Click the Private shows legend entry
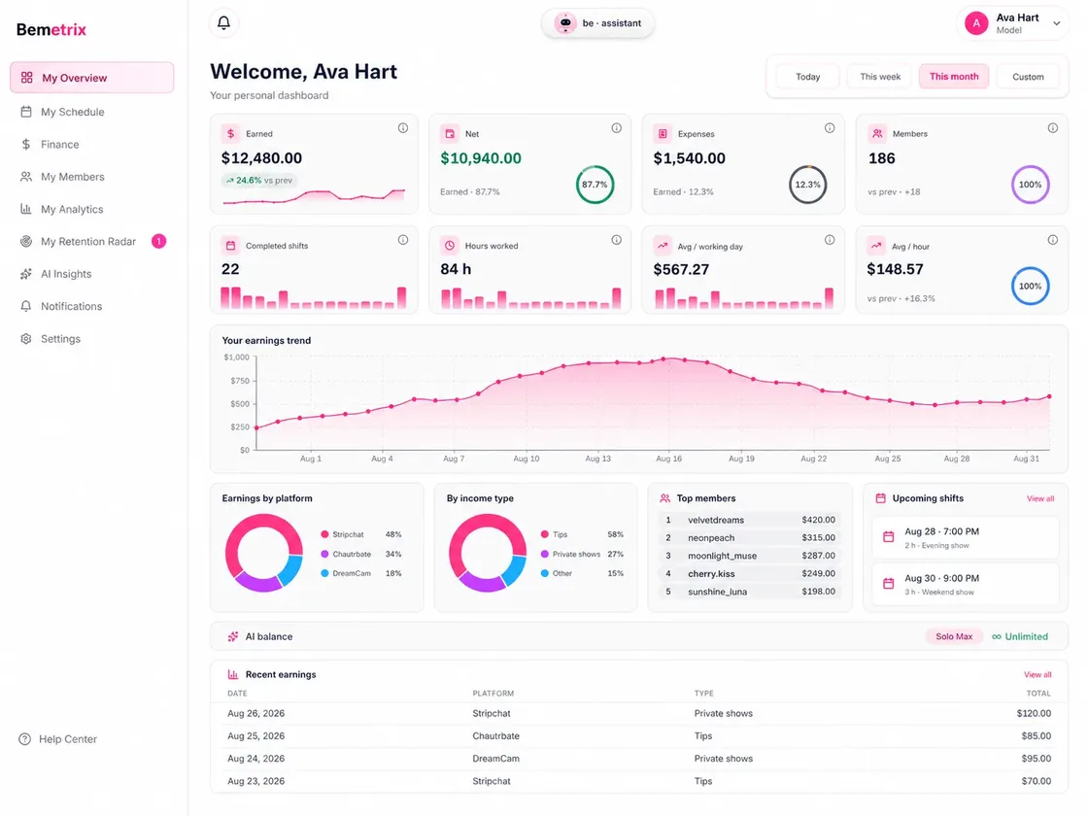Image resolution: width=1088 pixels, height=816 pixels. tap(582, 554)
